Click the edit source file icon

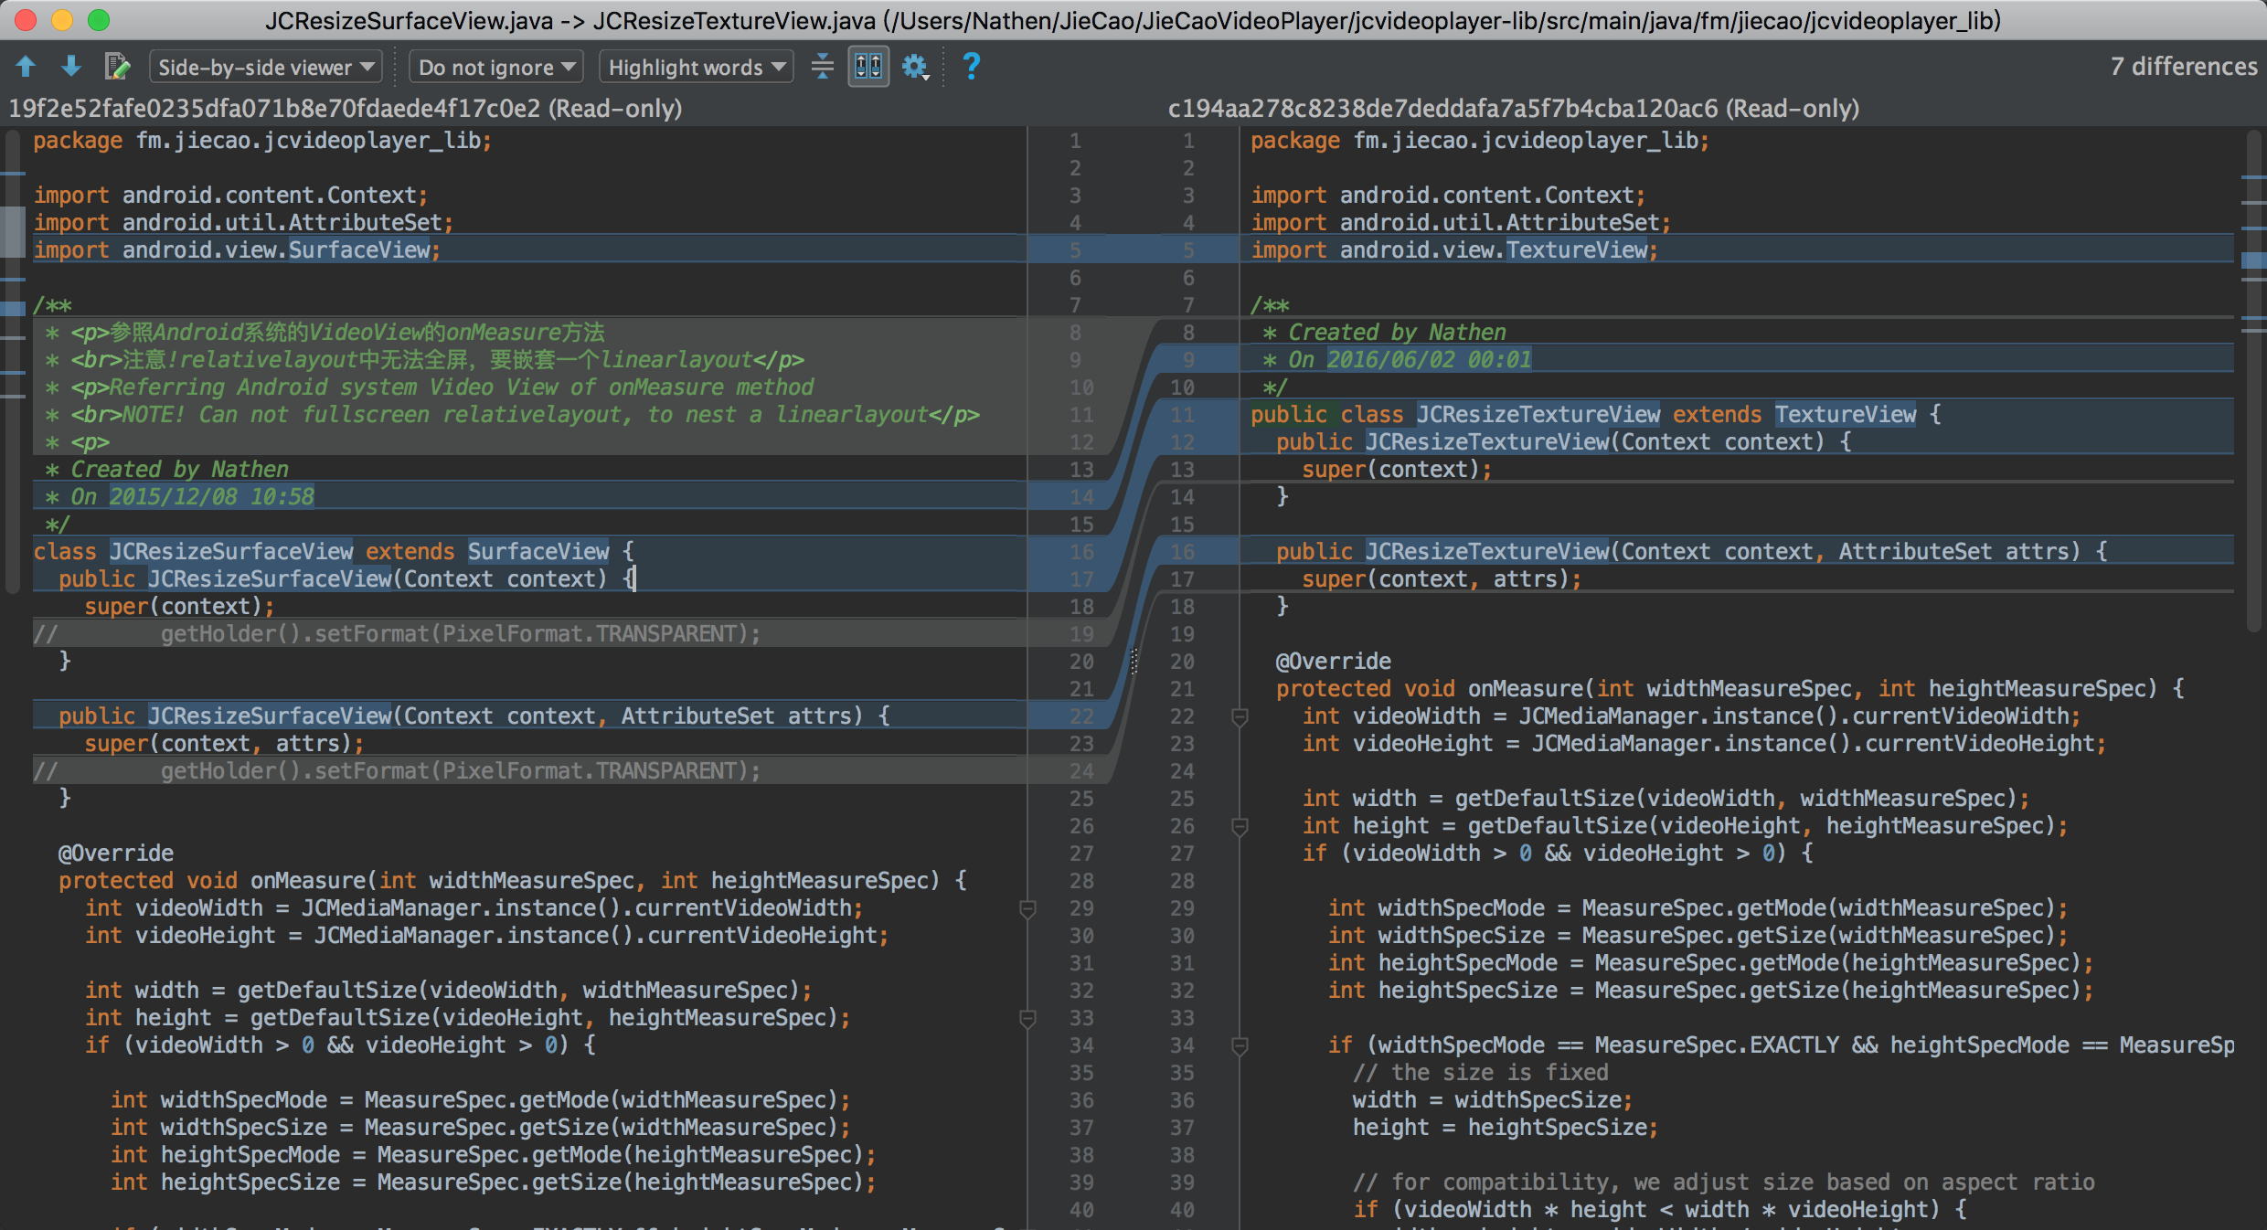[117, 67]
